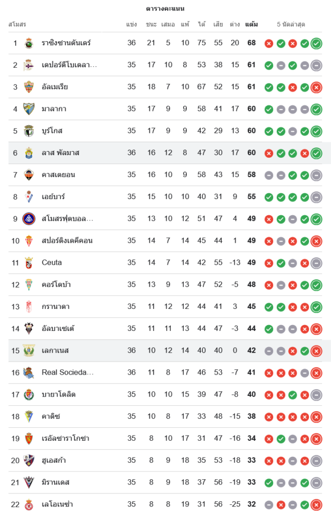Click the Real Sociedad B club crest
Image resolution: width=331 pixels, height=521 pixels.
(29, 373)
